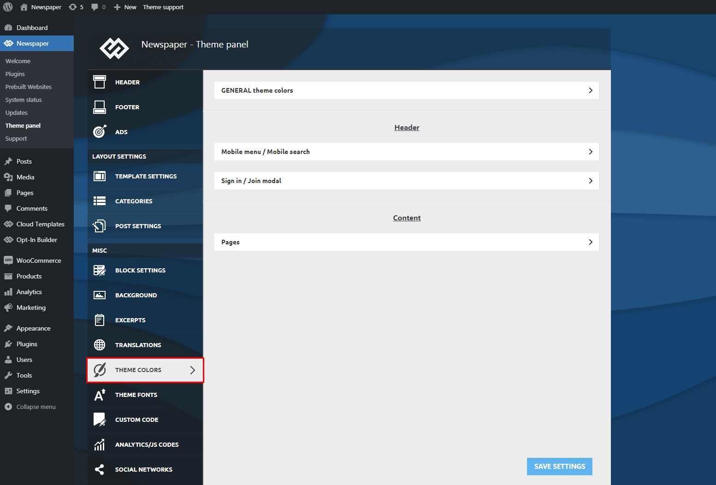Screen dimensions: 716x485
Task: Click the Template Settings icon
Action: point(100,176)
